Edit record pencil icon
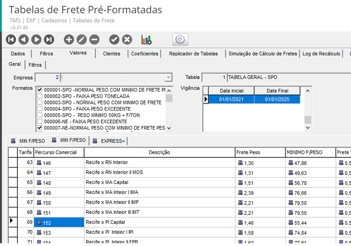The height and width of the screenshot is (246, 351). point(82,40)
